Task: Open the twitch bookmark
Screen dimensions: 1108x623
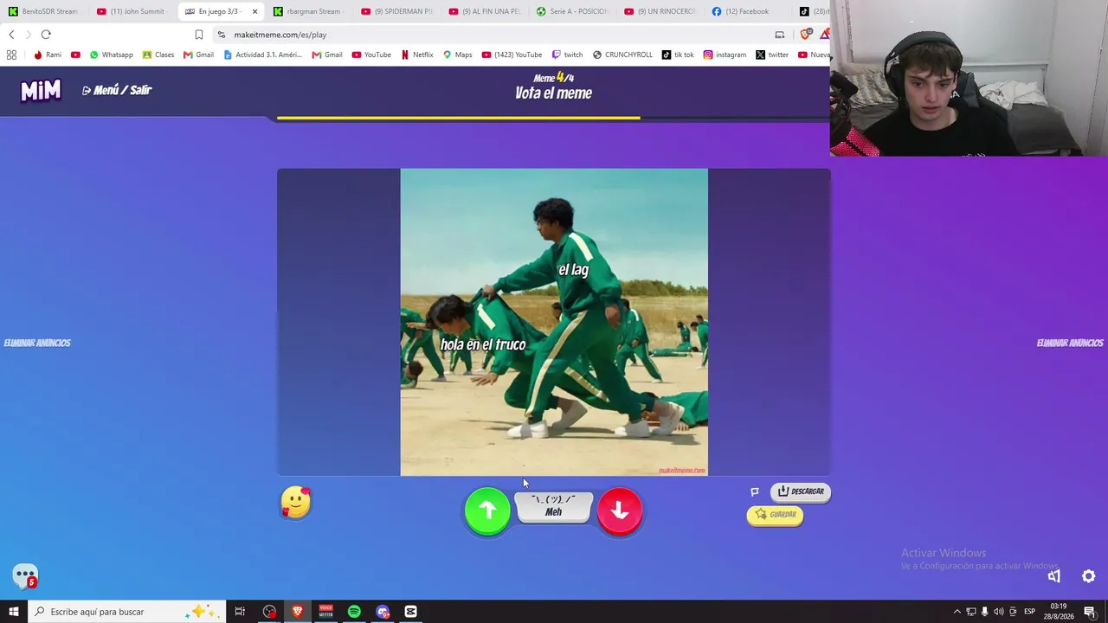Action: 567,55
